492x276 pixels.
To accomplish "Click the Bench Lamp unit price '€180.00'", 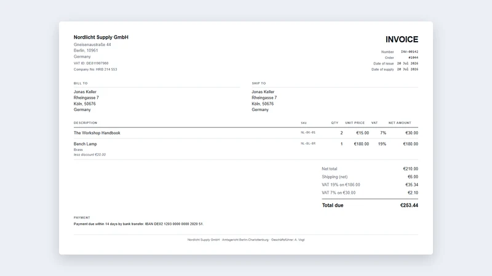I will click(362, 144).
